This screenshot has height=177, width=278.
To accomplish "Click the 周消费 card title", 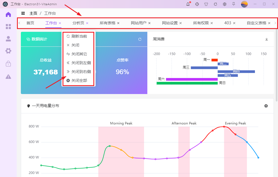I will click(159, 39).
